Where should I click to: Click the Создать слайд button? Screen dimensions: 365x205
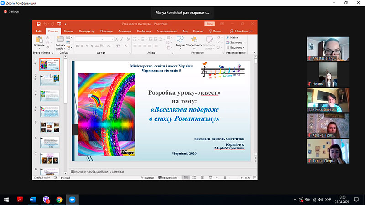[60, 43]
